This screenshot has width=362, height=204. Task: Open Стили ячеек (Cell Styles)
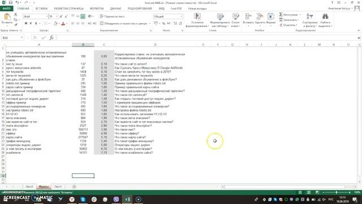point(235,20)
